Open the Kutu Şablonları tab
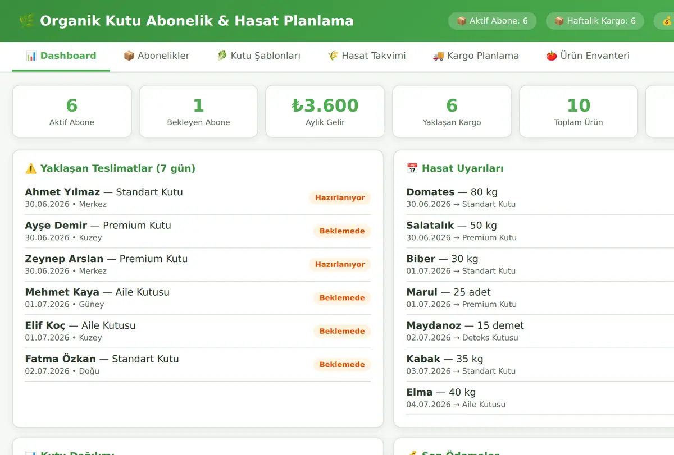 point(259,56)
